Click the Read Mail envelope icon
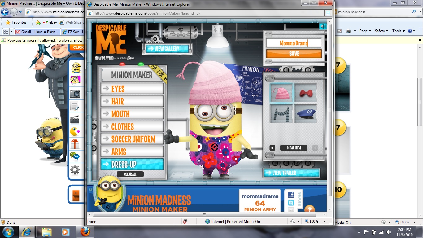The width and height of the screenshot is (423, 238). (339, 31)
